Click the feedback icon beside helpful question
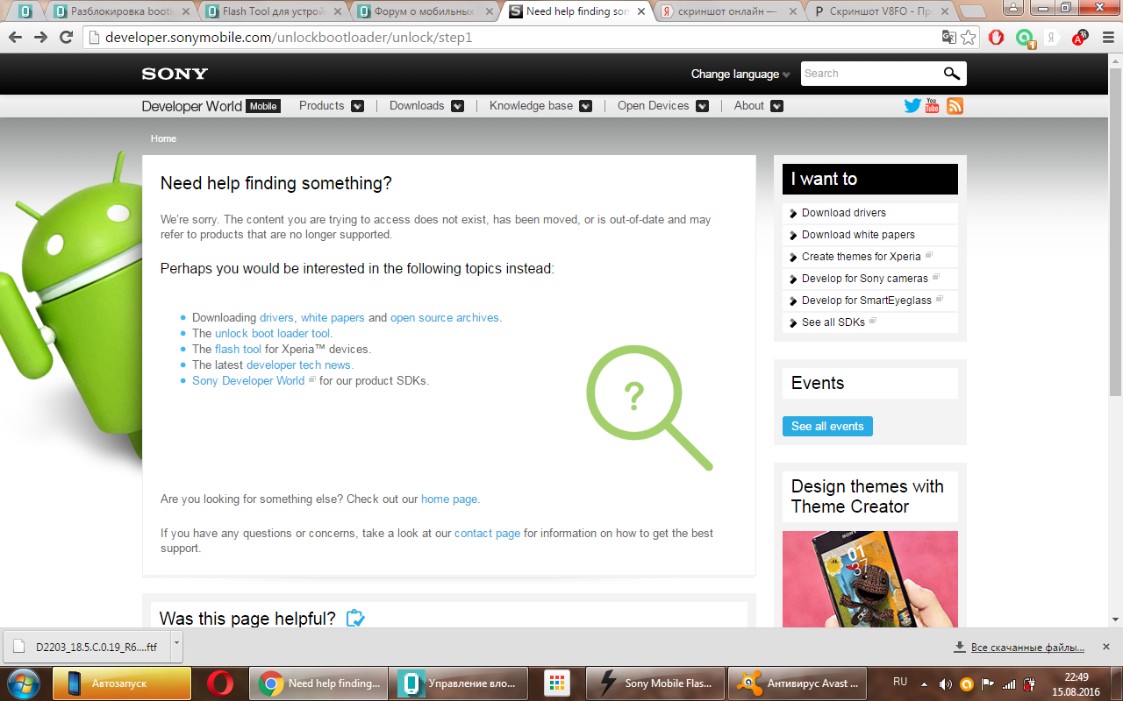 pyautogui.click(x=354, y=619)
